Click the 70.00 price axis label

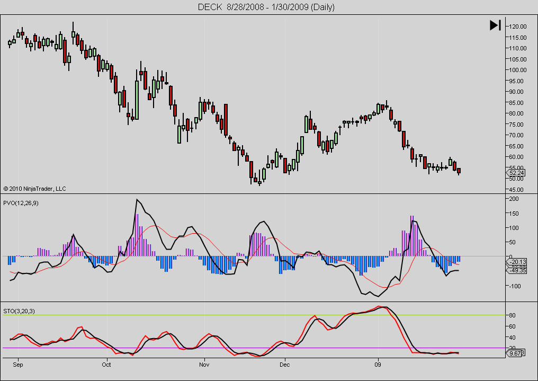(516, 135)
